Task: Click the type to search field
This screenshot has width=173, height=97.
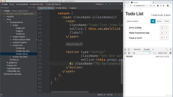Action: click(x=138, y=21)
